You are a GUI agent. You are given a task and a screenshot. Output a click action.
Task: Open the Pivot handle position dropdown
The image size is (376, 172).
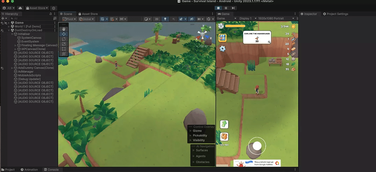[x=70, y=19]
